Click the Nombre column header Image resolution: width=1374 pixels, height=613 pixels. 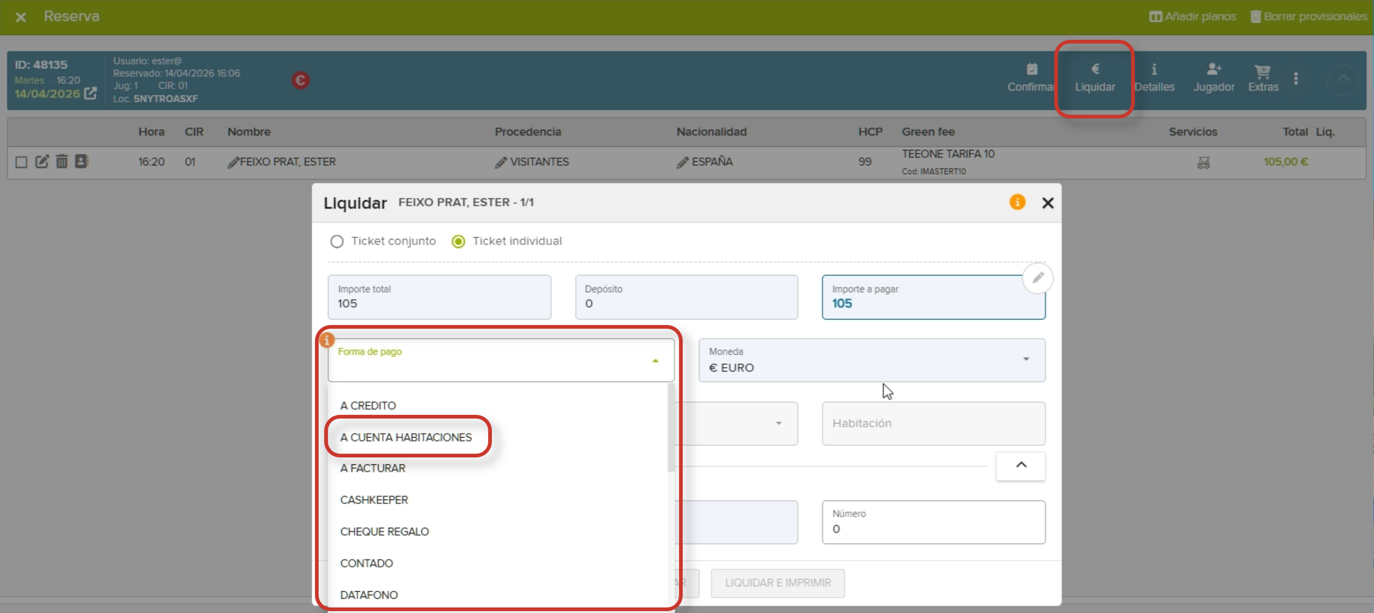tap(249, 131)
